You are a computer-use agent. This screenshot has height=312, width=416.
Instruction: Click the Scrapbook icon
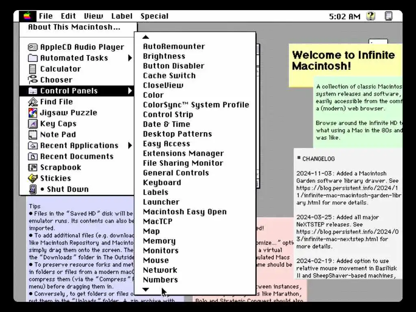click(32, 167)
